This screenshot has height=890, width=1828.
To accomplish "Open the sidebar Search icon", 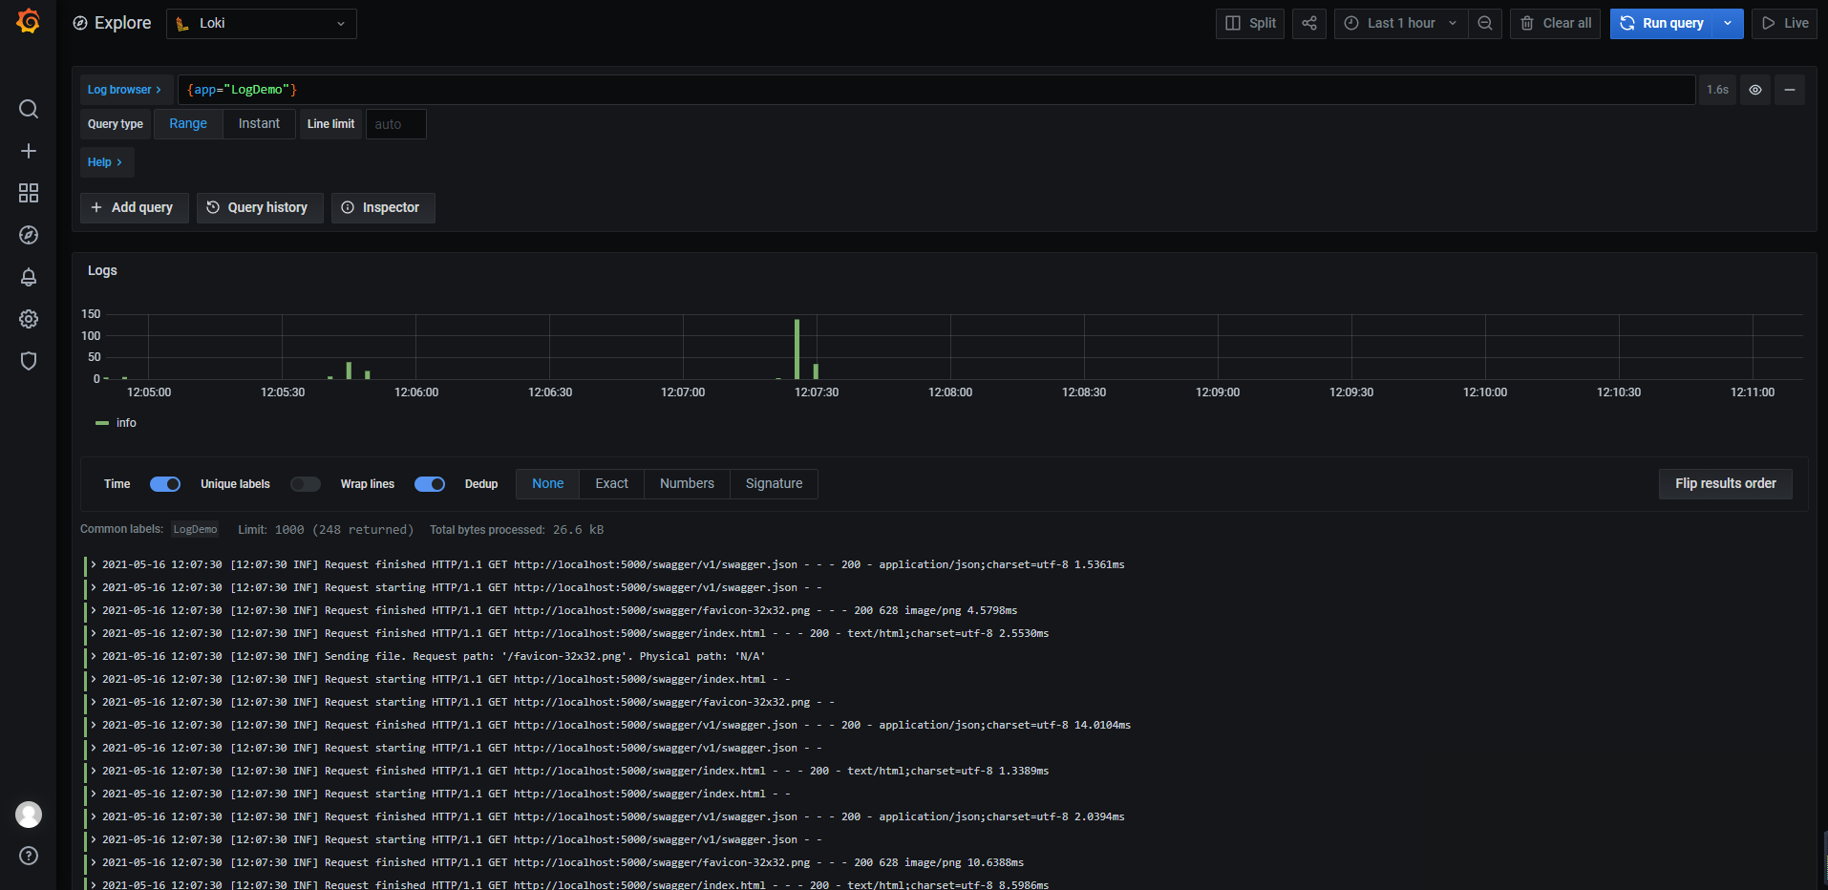I will (x=29, y=109).
